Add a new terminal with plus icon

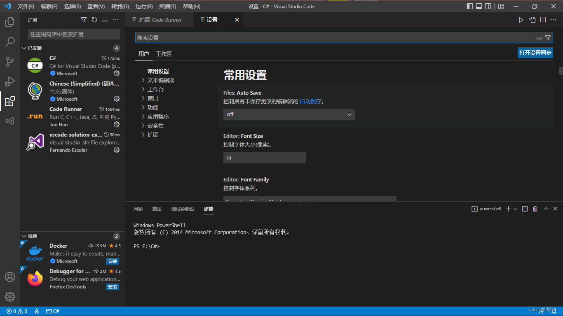point(508,209)
